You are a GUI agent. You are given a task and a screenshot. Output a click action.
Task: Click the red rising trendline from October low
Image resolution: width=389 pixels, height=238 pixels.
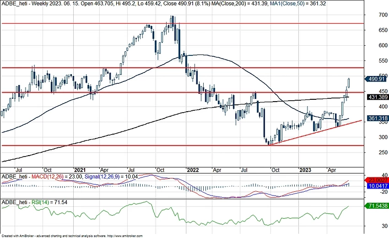coord(315,133)
